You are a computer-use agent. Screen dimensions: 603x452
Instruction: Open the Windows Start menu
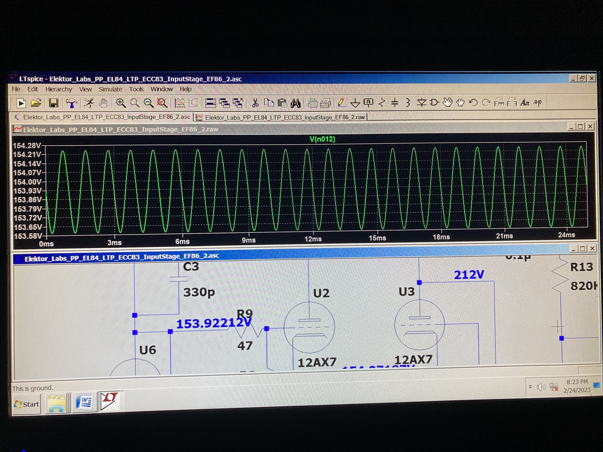pyautogui.click(x=26, y=404)
